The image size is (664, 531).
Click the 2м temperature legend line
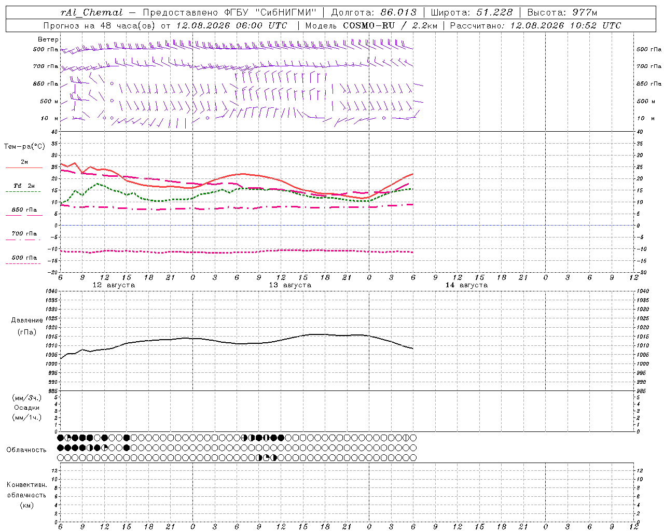click(x=24, y=168)
